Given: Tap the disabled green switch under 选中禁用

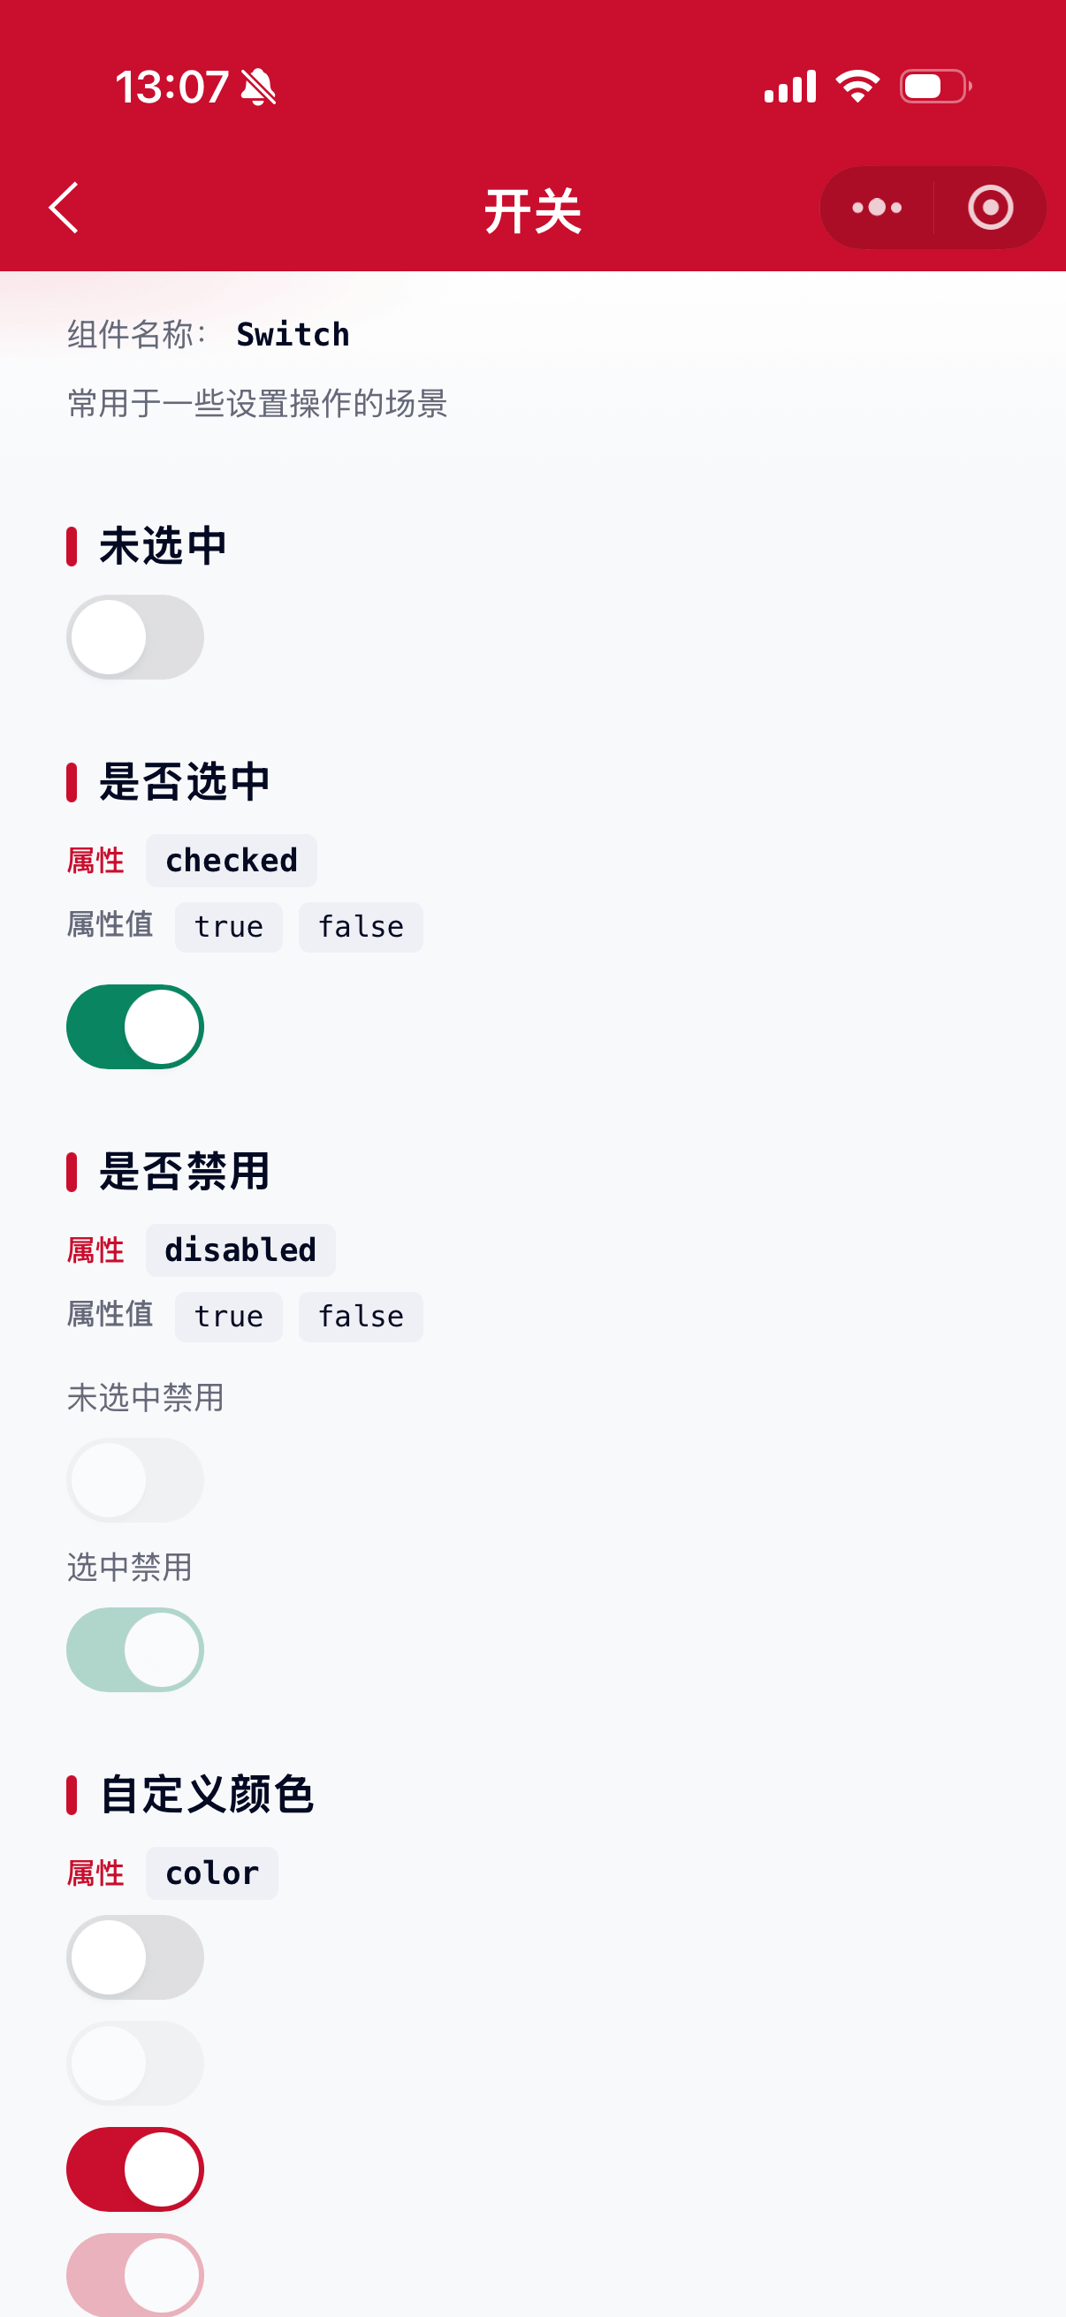Looking at the screenshot, I should [135, 1650].
